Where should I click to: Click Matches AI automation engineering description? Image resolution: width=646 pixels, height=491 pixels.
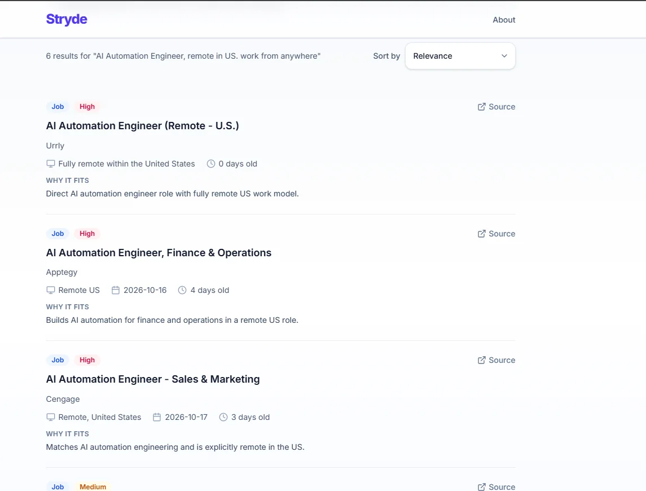tap(175, 448)
